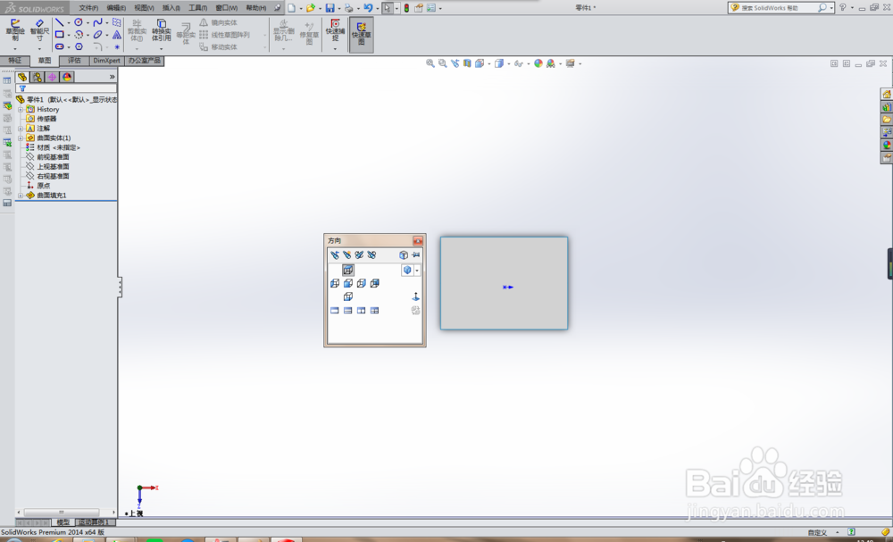Select Single View viewport layout icon
The height and width of the screenshot is (542, 893).
tap(334, 310)
